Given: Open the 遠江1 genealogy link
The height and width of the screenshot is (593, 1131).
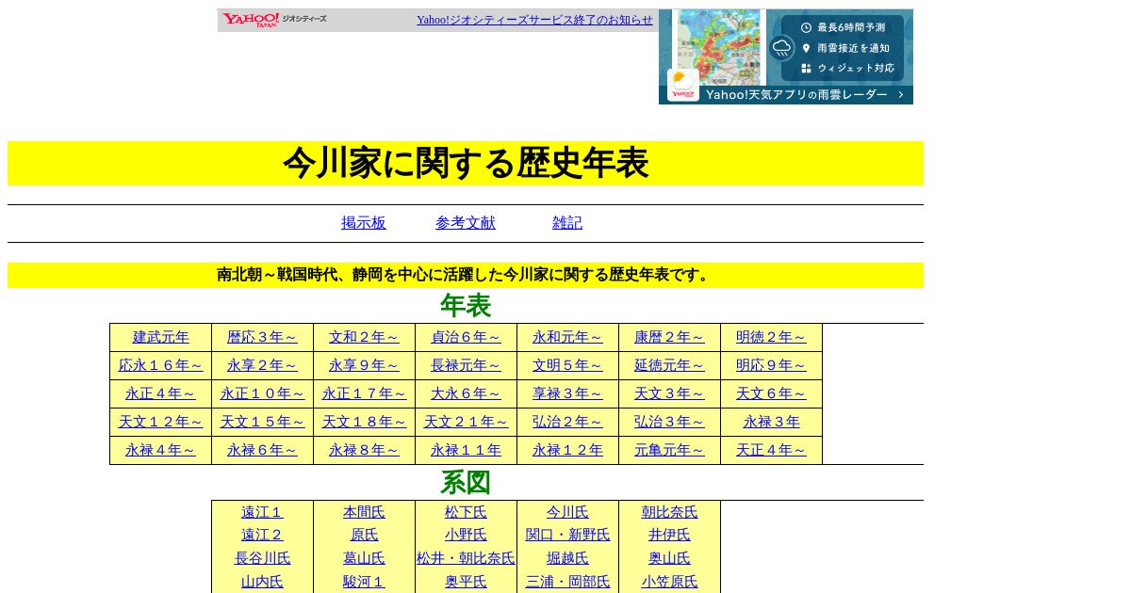Looking at the screenshot, I should coord(263,512).
